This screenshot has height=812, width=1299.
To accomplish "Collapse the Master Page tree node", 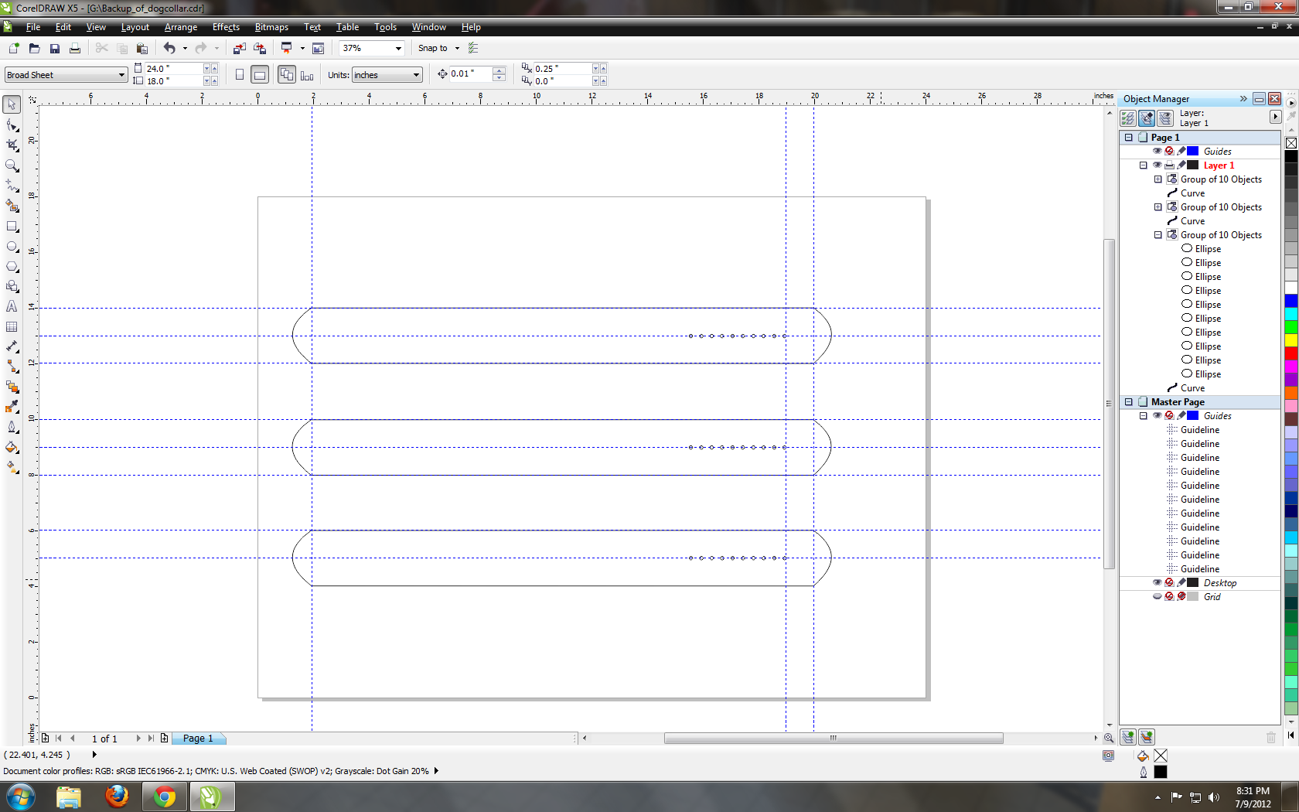I will pyautogui.click(x=1129, y=401).
